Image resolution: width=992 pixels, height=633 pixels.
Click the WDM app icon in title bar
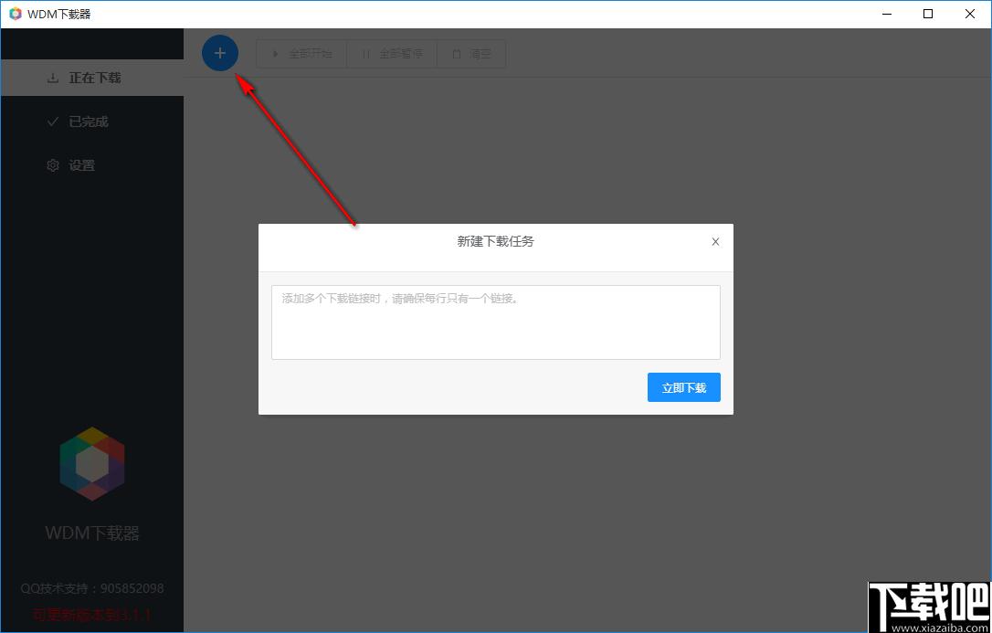pyautogui.click(x=16, y=14)
